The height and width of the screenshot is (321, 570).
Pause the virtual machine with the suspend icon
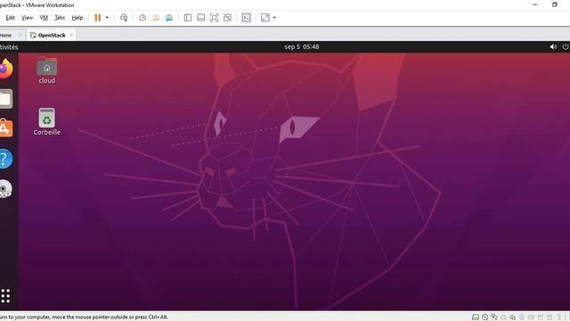click(98, 18)
